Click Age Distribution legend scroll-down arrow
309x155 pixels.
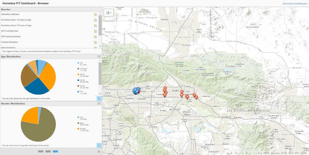click(x=100, y=94)
